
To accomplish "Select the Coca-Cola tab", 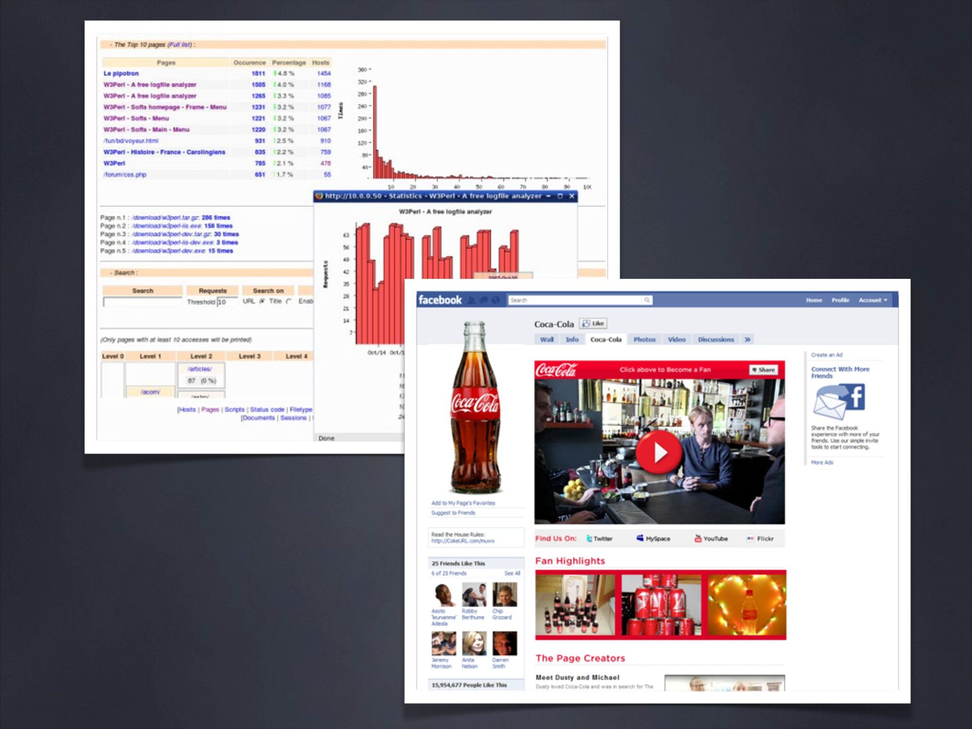I will [606, 340].
